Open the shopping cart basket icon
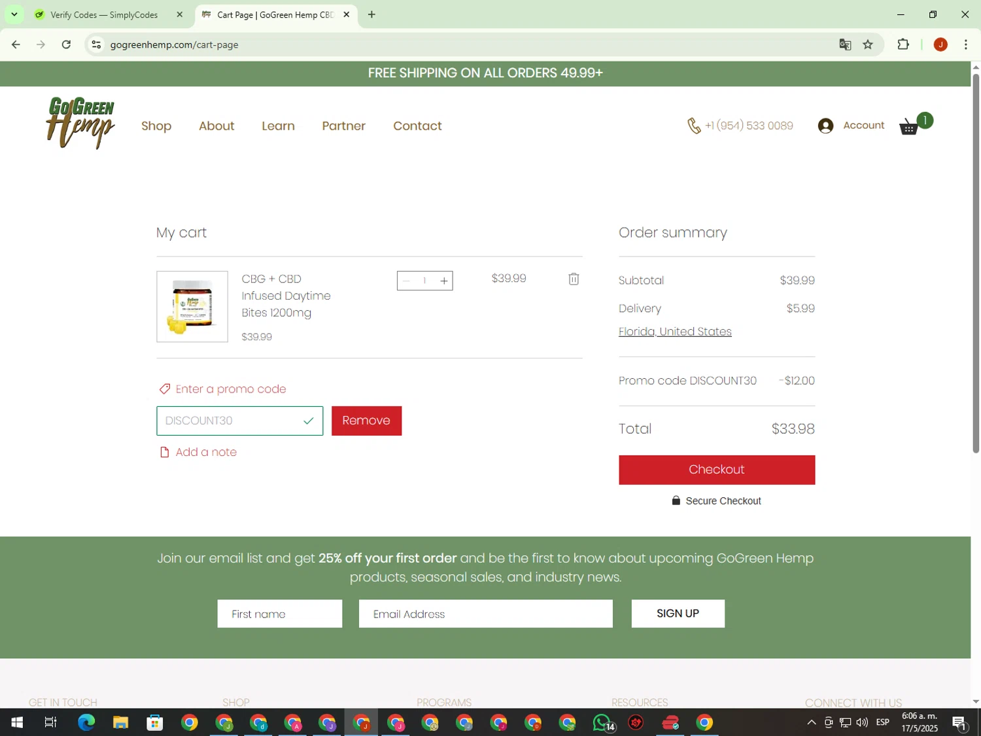Viewport: 981px width, 736px height. [x=909, y=127]
